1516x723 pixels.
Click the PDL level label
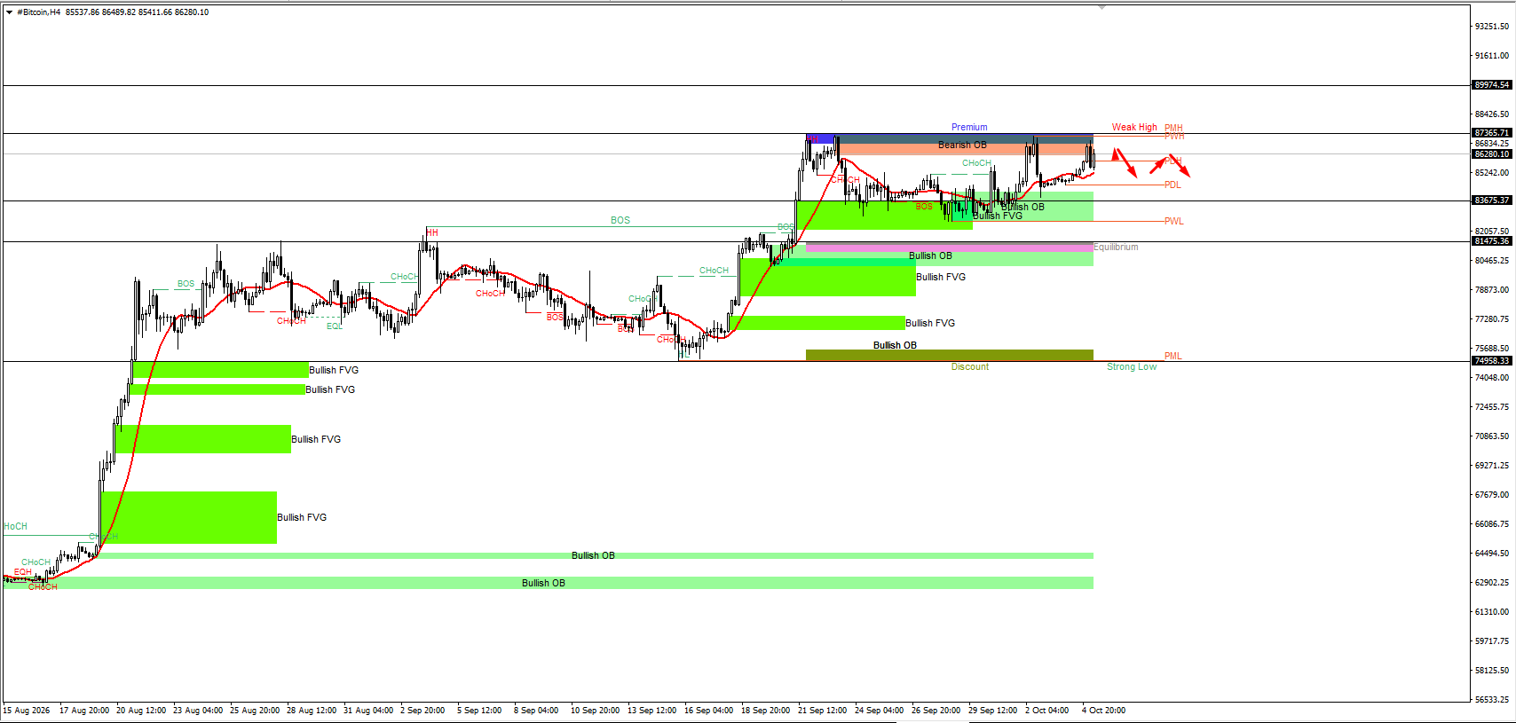point(1173,185)
